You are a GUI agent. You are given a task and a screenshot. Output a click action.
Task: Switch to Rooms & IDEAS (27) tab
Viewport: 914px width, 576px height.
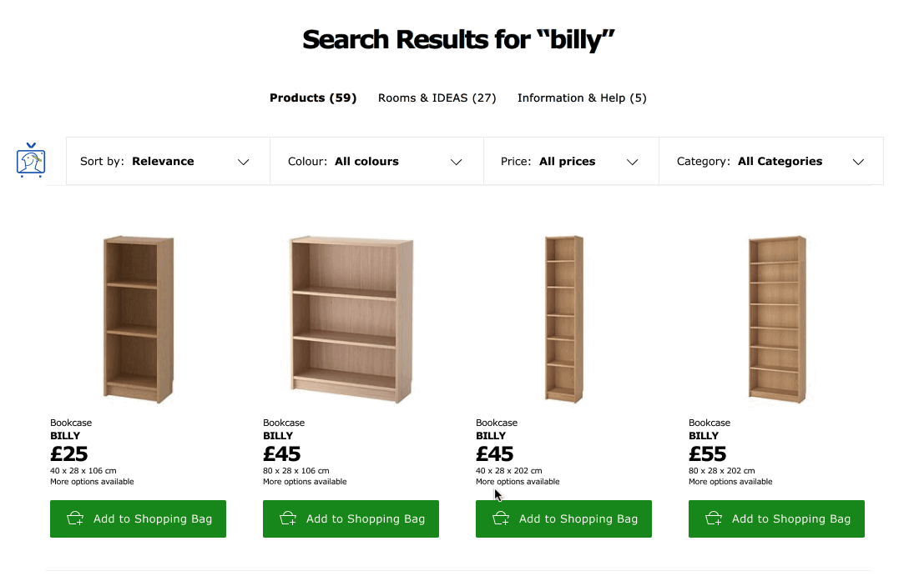click(437, 98)
